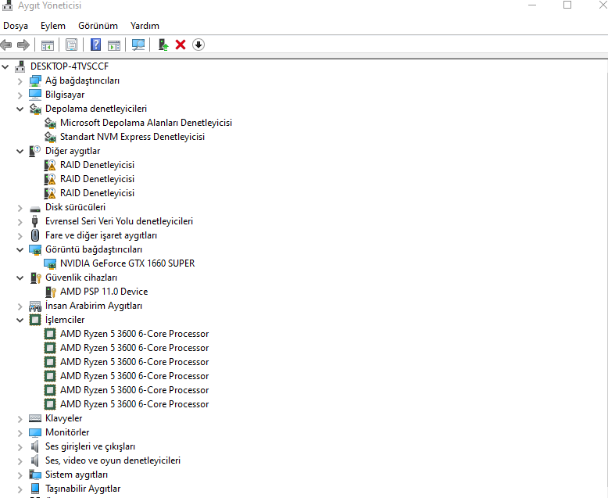Select the 'İşlemciler' category label
The image size is (608, 498).
point(65,320)
